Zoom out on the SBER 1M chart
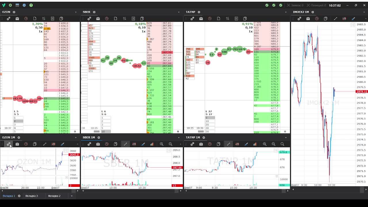Viewport: 368px width, 207px height. pos(170,144)
